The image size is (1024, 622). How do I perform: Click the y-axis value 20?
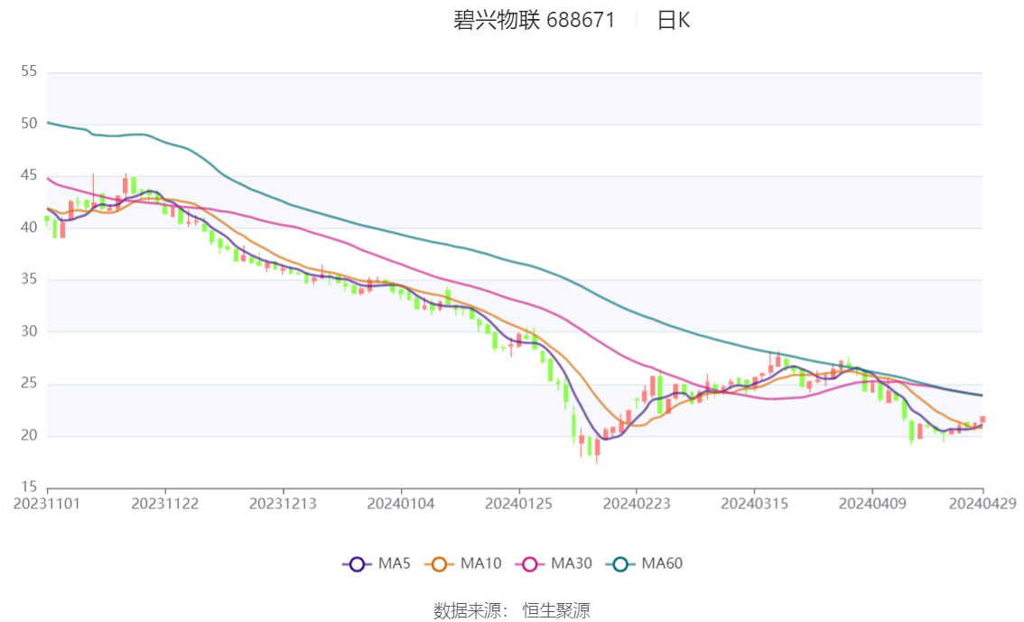(29, 435)
